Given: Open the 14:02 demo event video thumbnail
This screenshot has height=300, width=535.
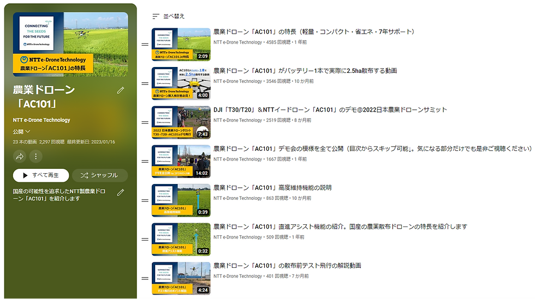Looking at the screenshot, I should pos(181,162).
